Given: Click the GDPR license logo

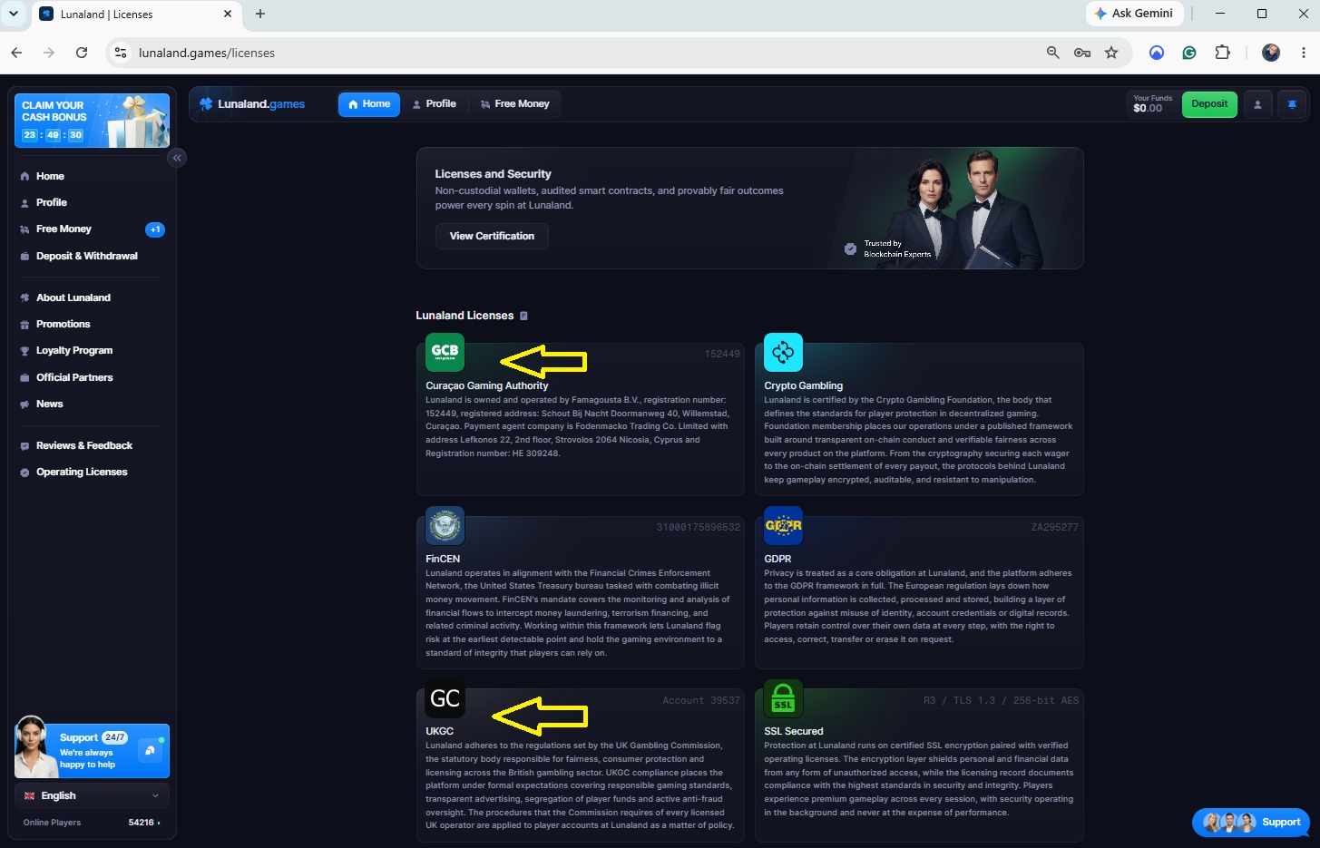Looking at the screenshot, I should pos(783,525).
